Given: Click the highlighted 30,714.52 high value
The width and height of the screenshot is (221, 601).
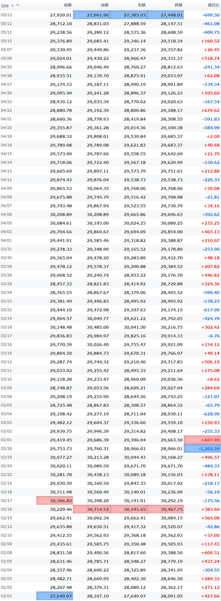Looking at the screenshot, I should [91, 509].
